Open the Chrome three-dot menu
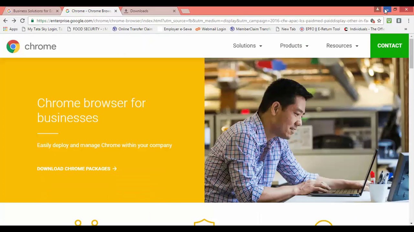The image size is (414, 232). click(x=409, y=21)
